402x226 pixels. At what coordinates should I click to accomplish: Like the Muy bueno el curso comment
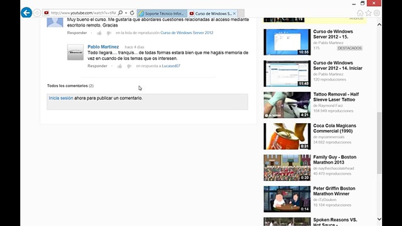coord(99,33)
